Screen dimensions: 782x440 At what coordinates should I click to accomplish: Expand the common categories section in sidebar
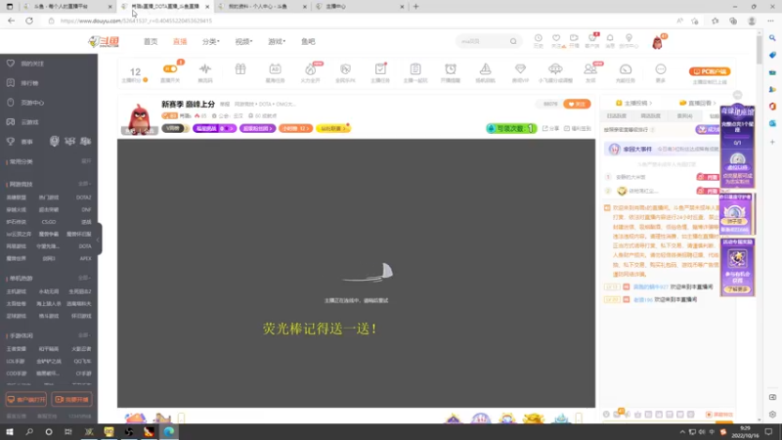click(x=86, y=161)
